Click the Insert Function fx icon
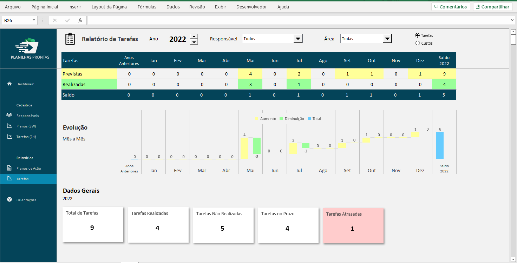517x263 pixels. click(x=80, y=20)
